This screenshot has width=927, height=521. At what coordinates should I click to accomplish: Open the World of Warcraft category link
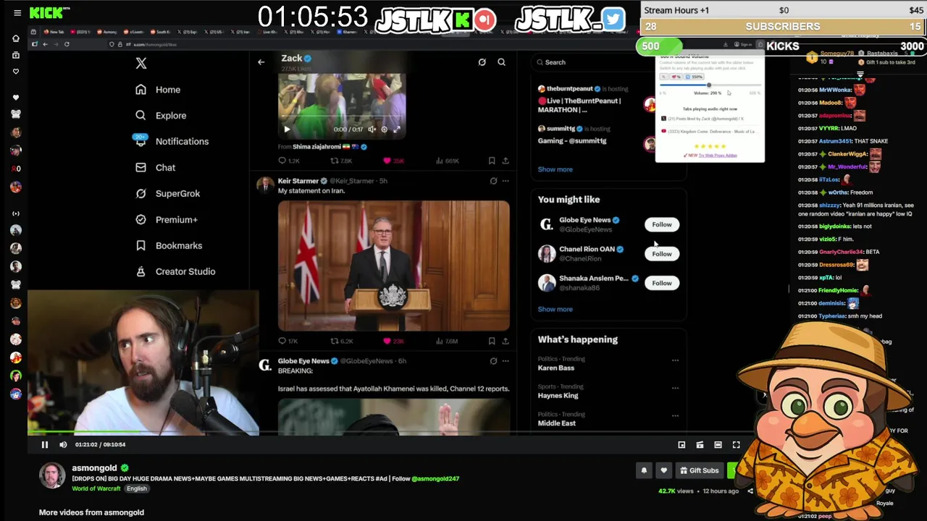[x=96, y=488]
